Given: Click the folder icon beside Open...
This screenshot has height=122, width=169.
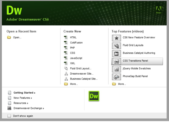Looking at the screenshot, I should tap(9, 37).
